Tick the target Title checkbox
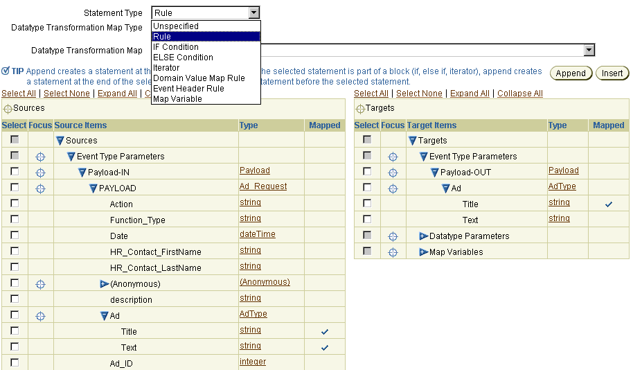This screenshot has width=633, height=370. [367, 203]
